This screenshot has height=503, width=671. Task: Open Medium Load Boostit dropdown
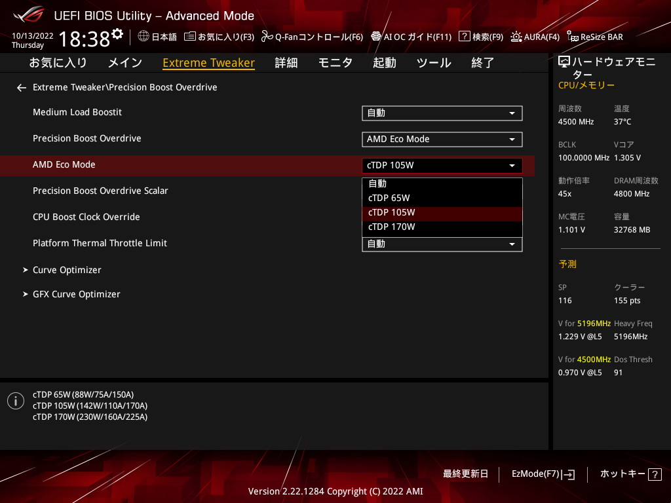click(442, 113)
